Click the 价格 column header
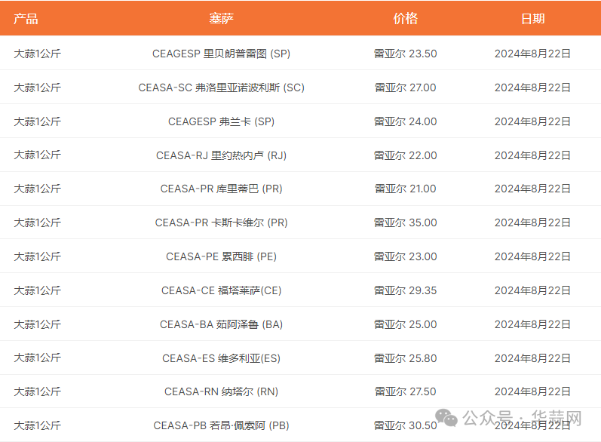This screenshot has height=442, width=601. point(405,19)
